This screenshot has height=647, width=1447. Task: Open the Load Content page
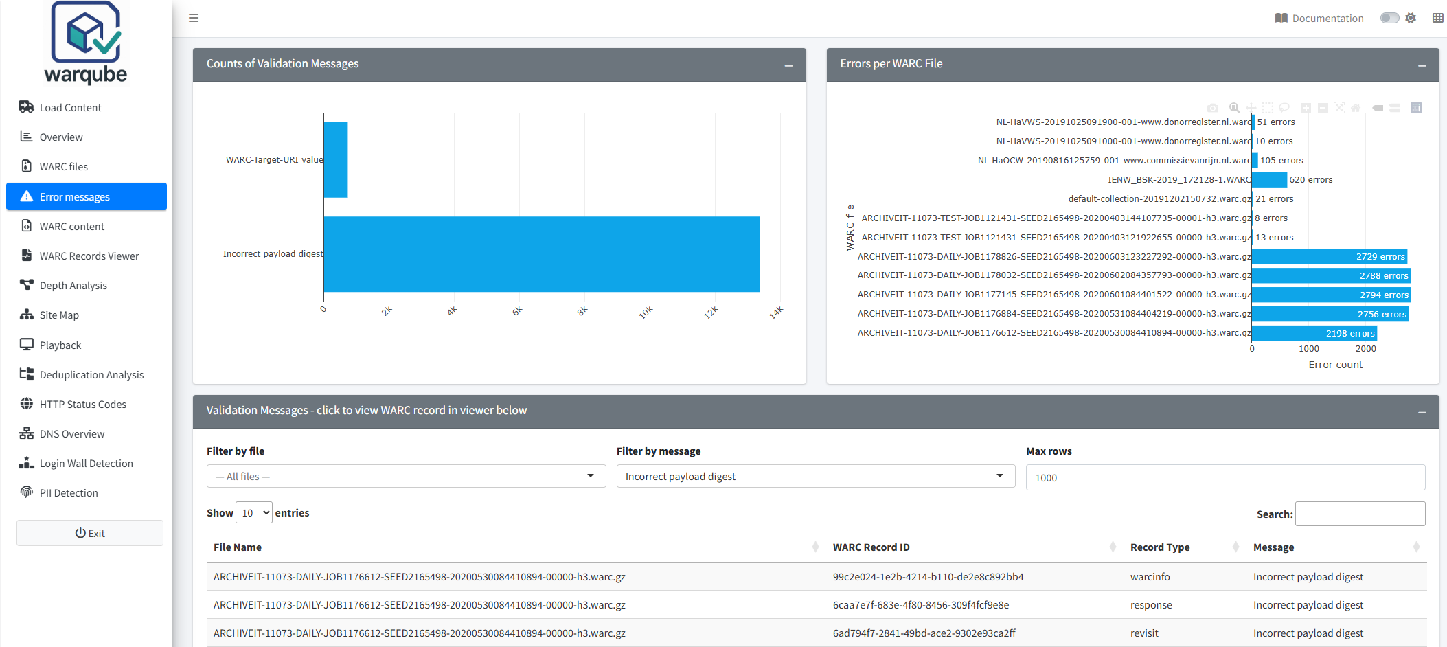point(87,107)
